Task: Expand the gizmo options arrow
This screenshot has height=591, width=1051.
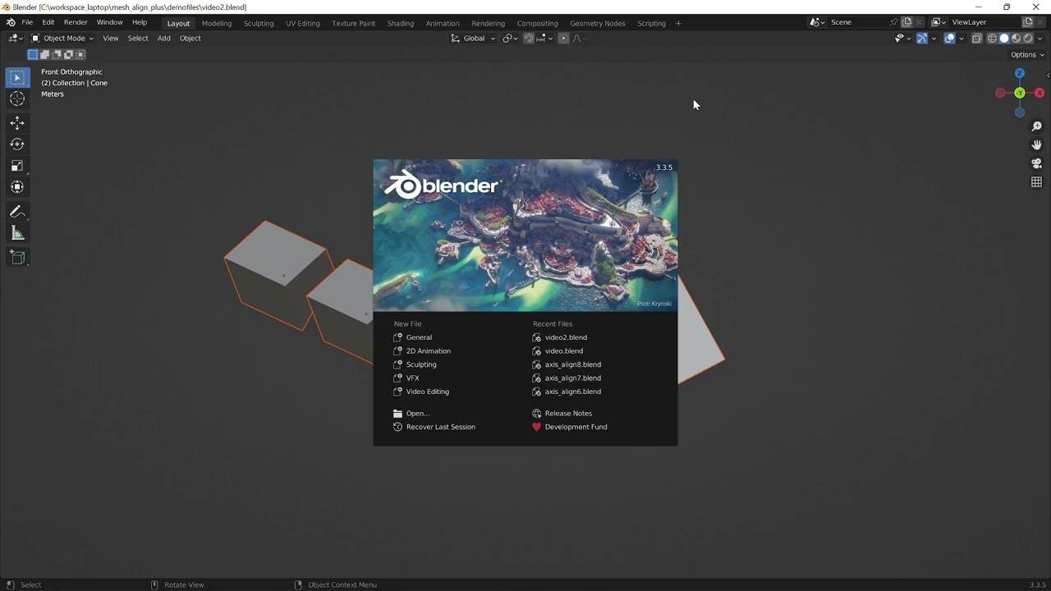Action: pyautogui.click(x=934, y=39)
